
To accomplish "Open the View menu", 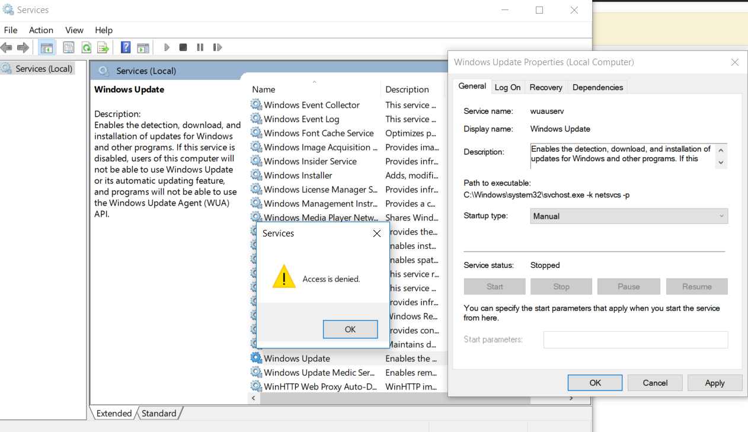I will pos(74,30).
